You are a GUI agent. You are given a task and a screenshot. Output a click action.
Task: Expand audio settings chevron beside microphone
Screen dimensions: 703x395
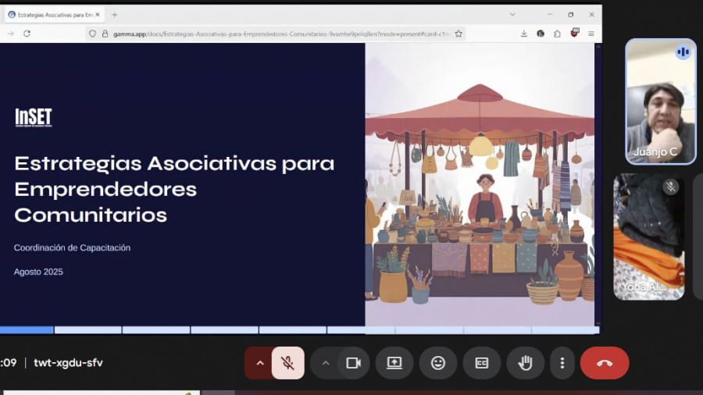pyautogui.click(x=259, y=363)
